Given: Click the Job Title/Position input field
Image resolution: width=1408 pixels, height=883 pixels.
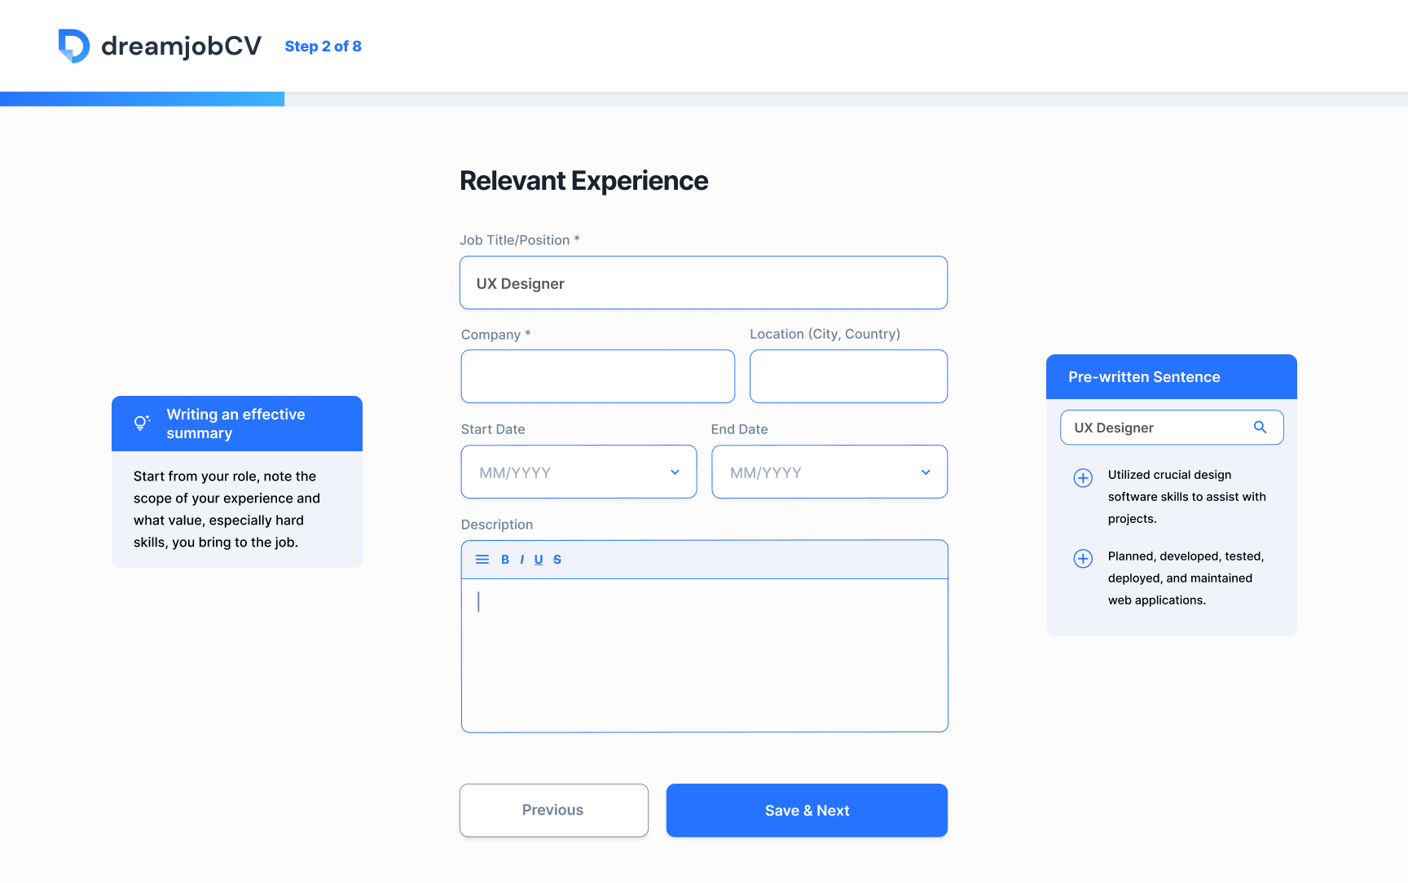Looking at the screenshot, I should coord(703,283).
